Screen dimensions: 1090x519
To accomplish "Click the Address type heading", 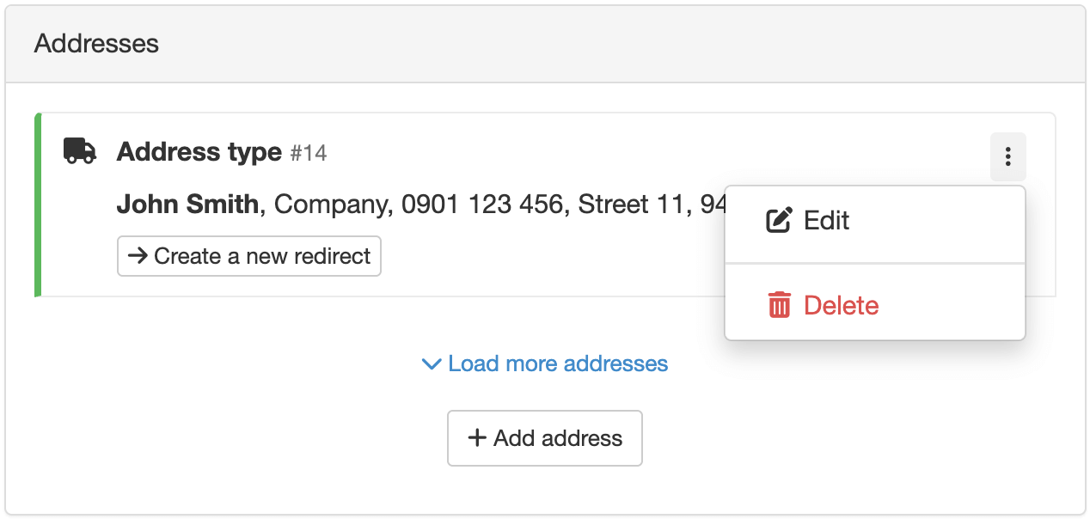I will point(199,152).
